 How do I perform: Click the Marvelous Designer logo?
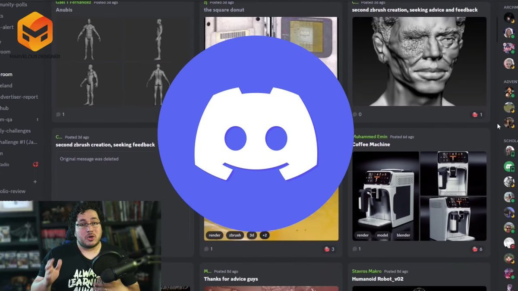[35, 32]
